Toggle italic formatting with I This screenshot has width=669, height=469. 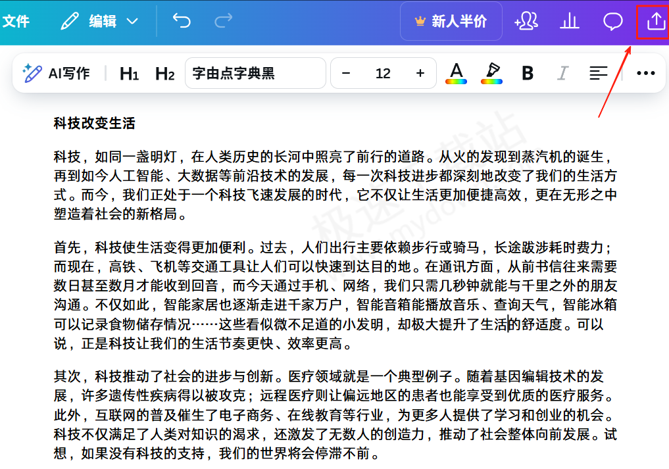[562, 73]
